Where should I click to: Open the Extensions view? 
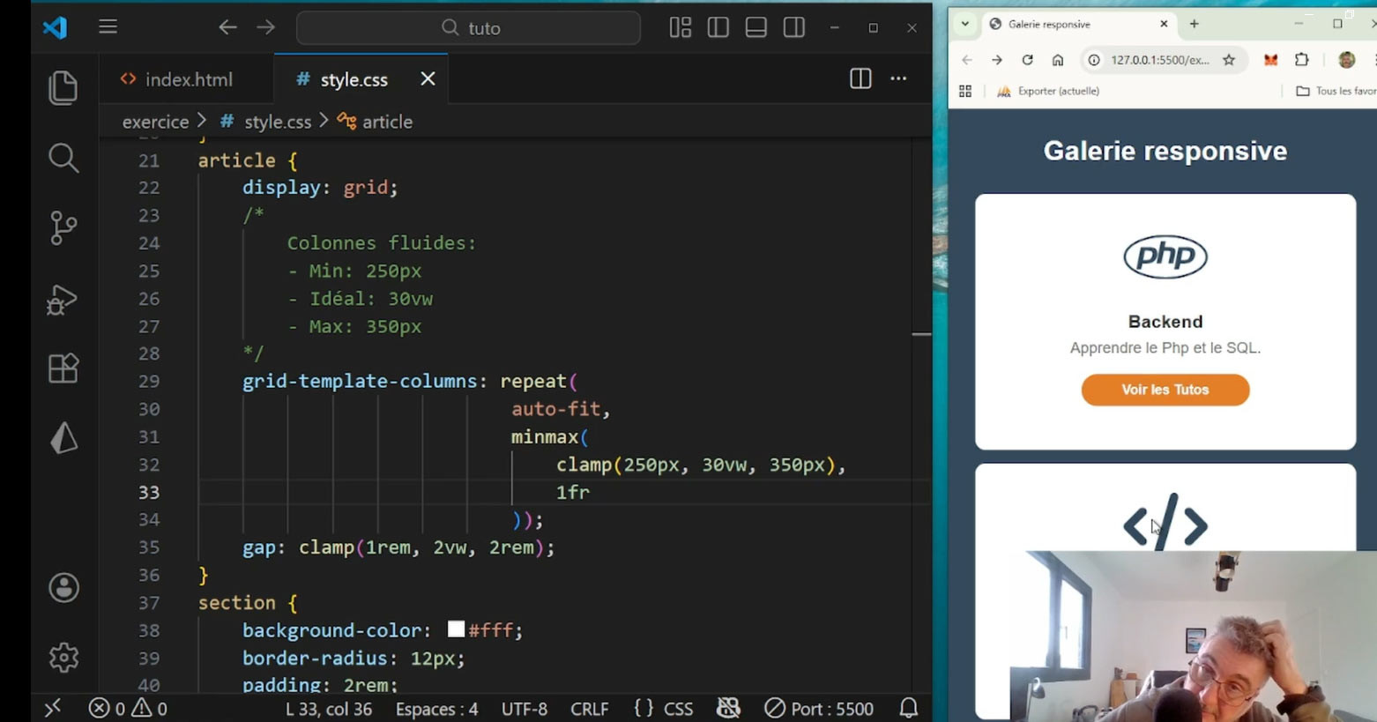tap(63, 368)
